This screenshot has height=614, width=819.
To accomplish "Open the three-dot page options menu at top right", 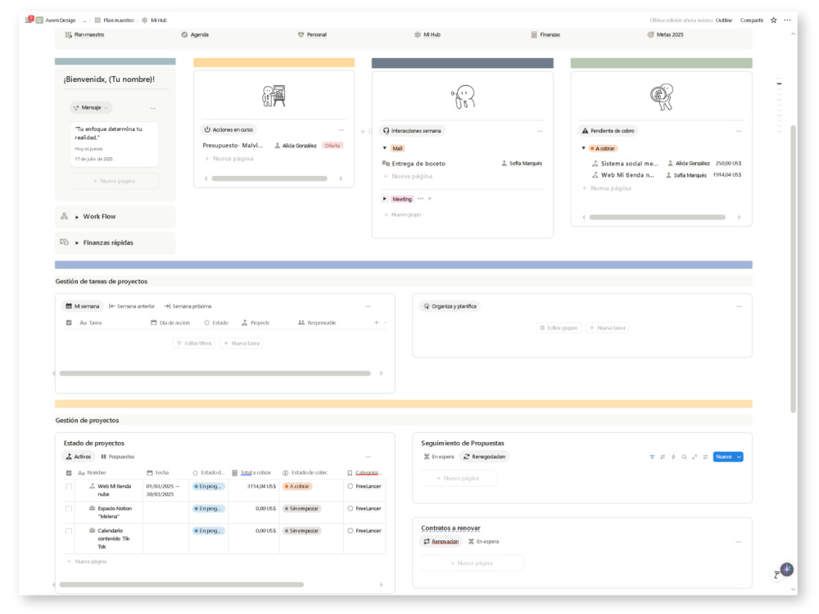I will 787,20.
